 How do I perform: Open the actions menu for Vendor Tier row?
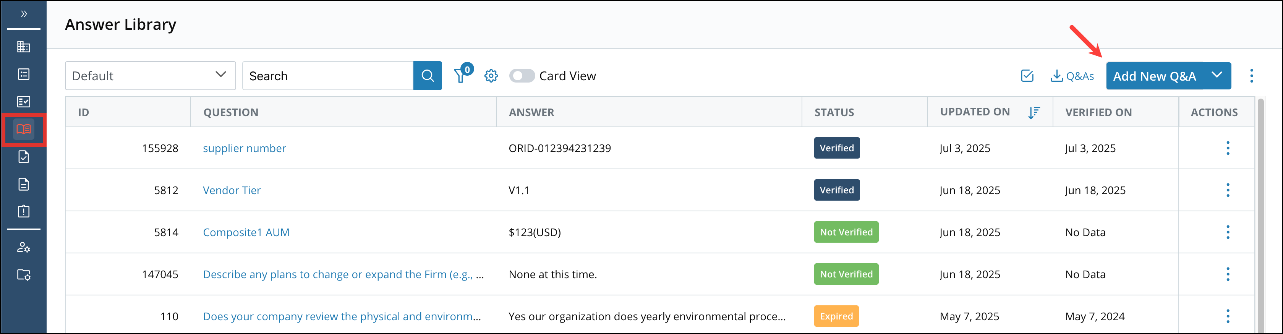tap(1228, 190)
